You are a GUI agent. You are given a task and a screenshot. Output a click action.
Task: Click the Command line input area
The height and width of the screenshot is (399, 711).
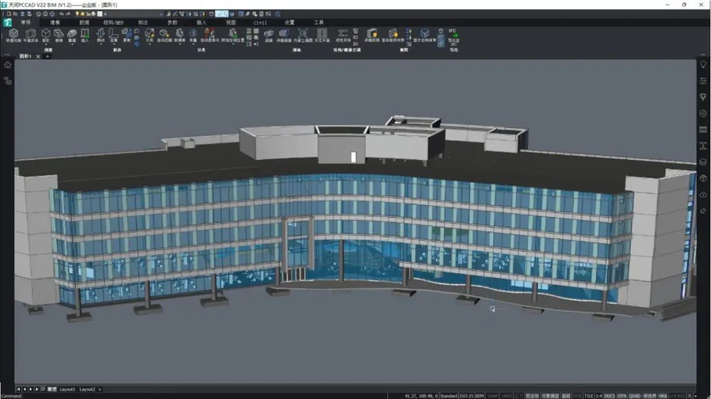197,396
